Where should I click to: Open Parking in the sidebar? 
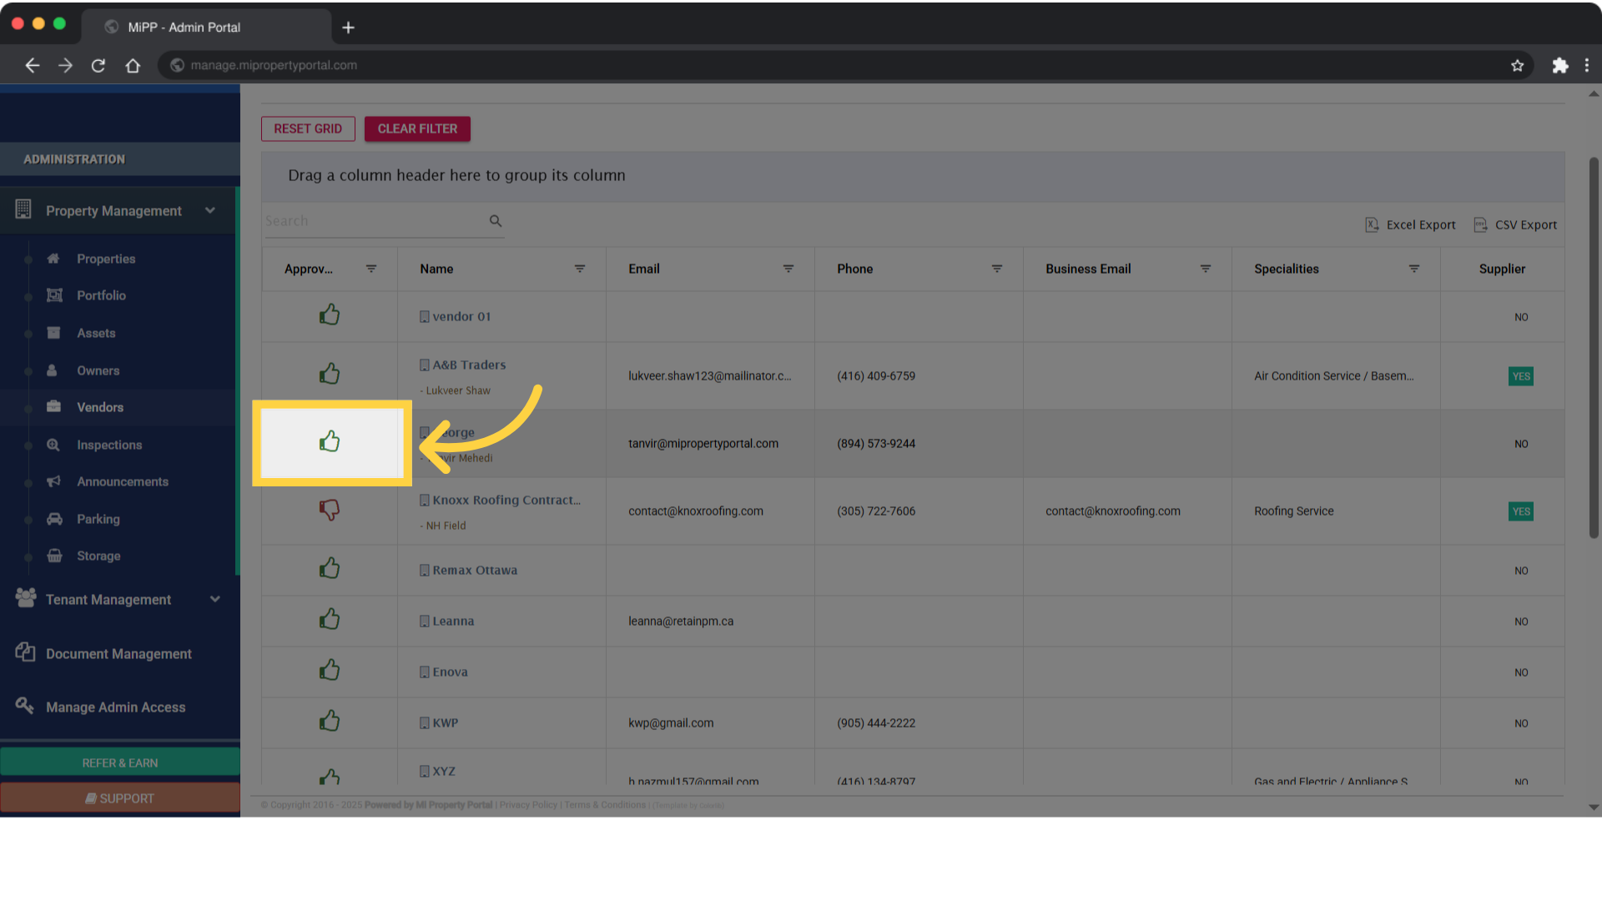click(x=98, y=519)
